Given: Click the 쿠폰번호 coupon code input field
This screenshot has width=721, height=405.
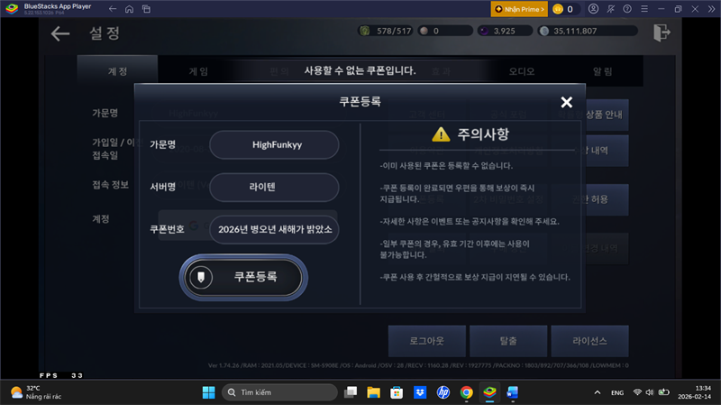Looking at the screenshot, I should [x=274, y=229].
